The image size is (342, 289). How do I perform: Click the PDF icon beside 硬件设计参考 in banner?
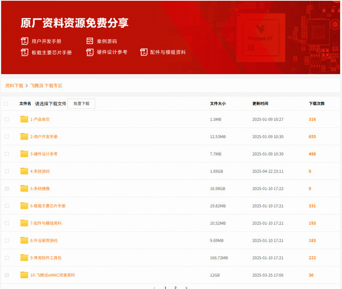90,52
